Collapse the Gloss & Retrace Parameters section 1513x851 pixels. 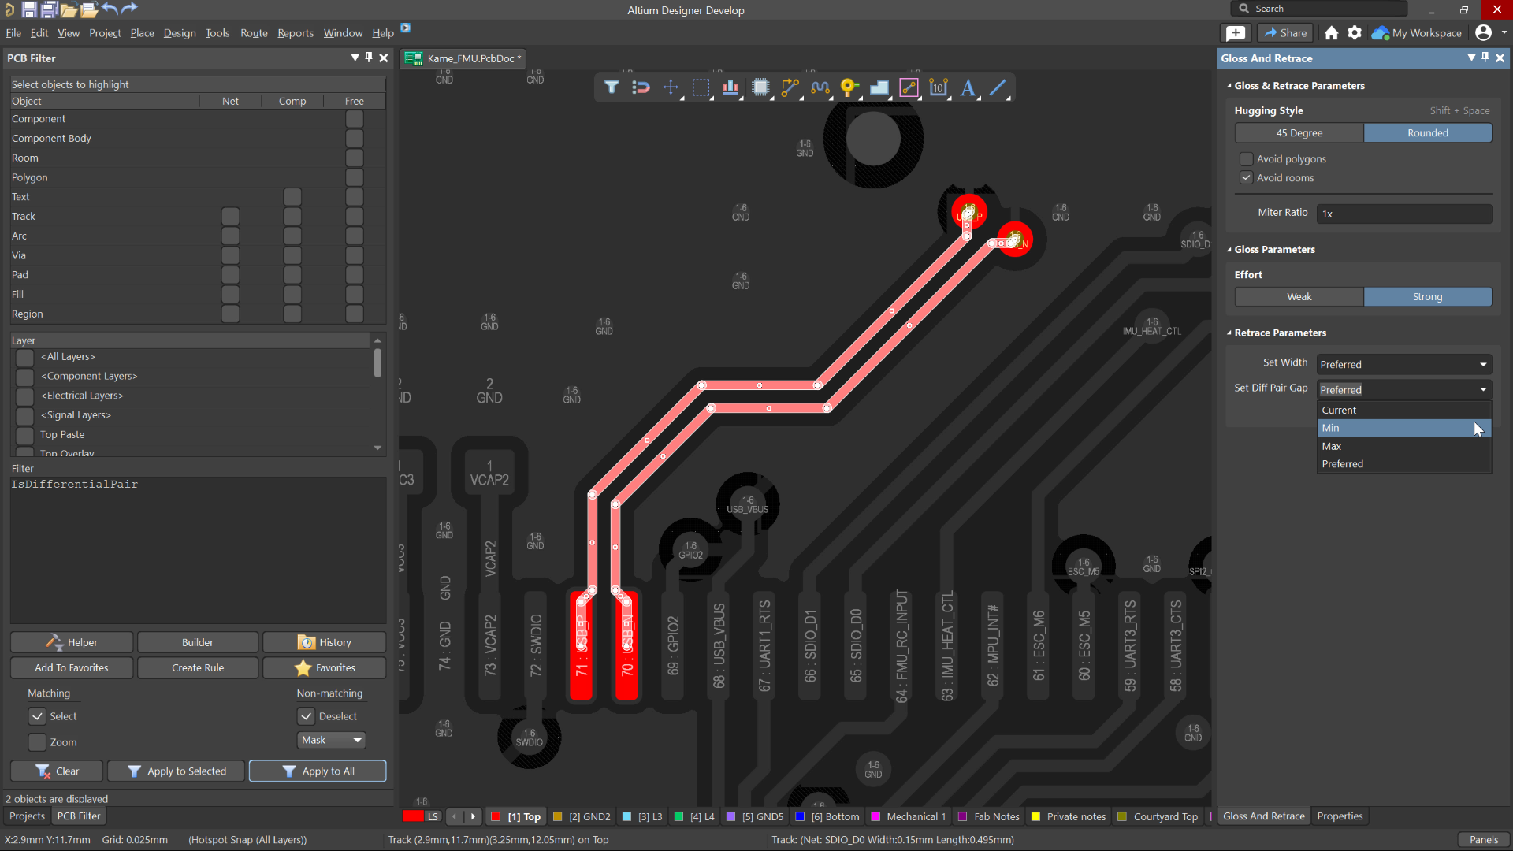[x=1229, y=86]
